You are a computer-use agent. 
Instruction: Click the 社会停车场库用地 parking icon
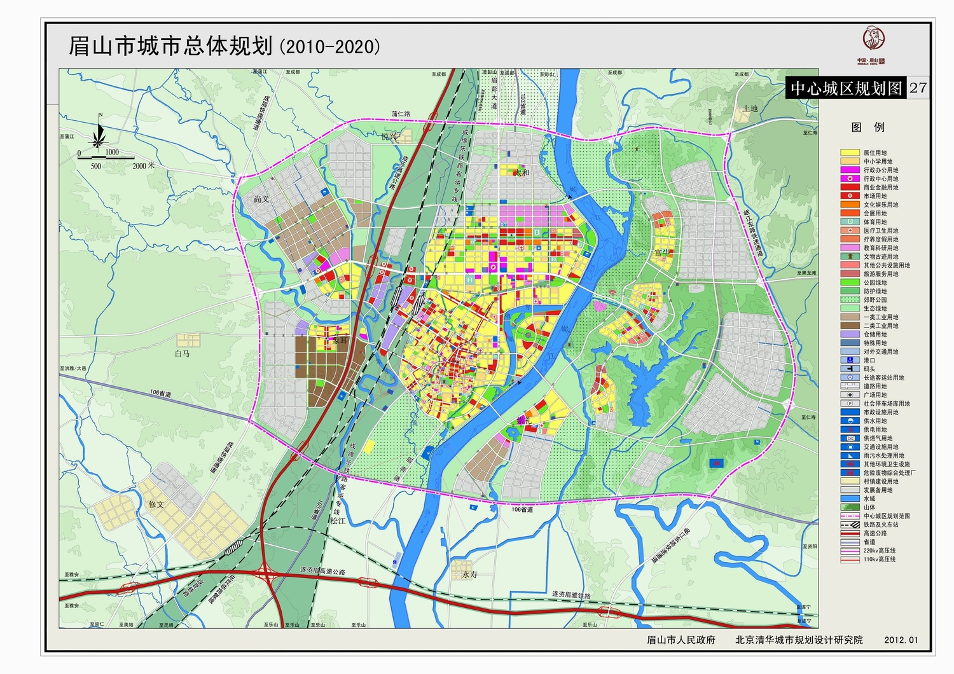coord(850,403)
